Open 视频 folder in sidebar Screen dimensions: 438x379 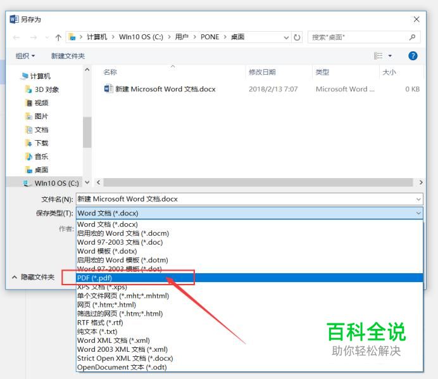click(37, 103)
